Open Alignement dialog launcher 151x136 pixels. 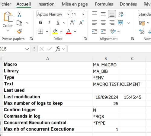(x=132, y=39)
